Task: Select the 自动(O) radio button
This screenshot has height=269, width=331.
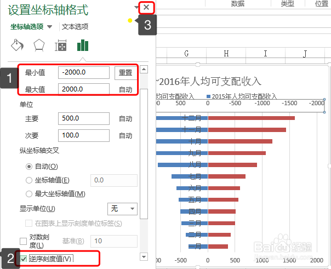Action: click(29, 167)
